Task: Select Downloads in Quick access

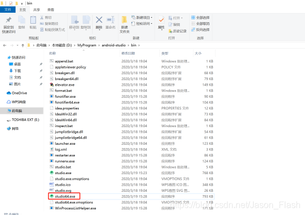Action: (17, 71)
